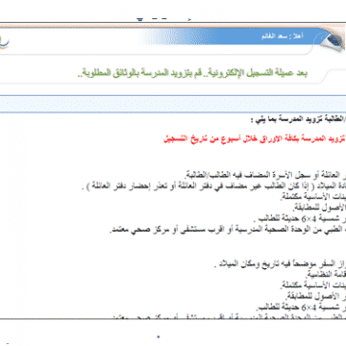
Task: Click the line about سجل الأسرة المضاف فيه الطالب
Action: pos(265,176)
